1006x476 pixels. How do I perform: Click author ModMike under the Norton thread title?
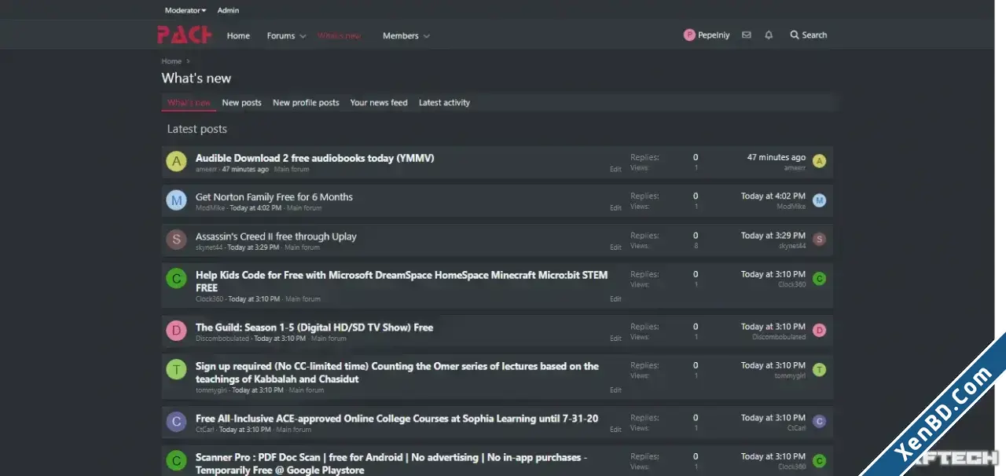[210, 208]
